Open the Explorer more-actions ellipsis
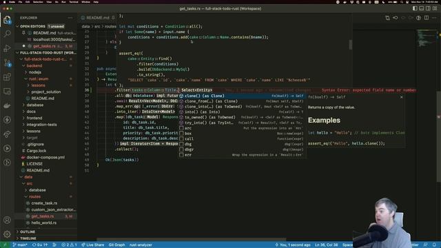 pyautogui.click(x=70, y=18)
